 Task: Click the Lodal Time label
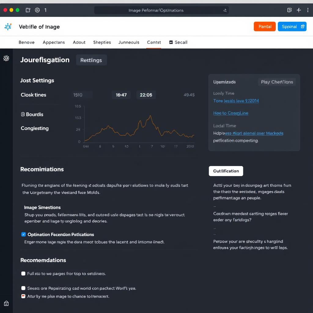pos(225,126)
